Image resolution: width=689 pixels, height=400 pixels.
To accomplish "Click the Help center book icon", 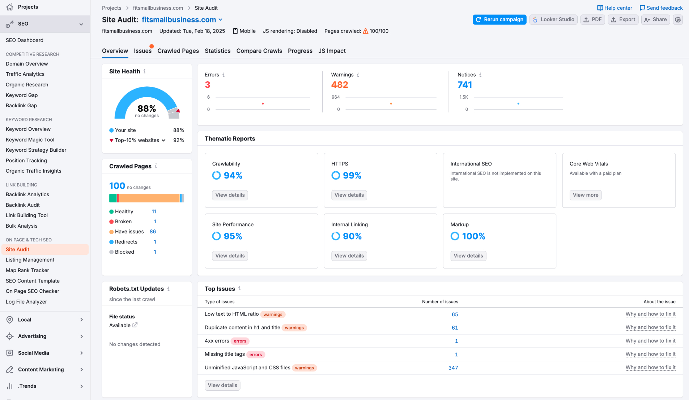I will 600,8.
